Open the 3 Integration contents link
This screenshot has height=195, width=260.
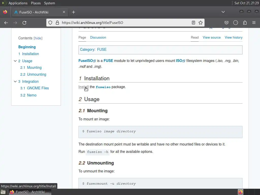(28, 82)
